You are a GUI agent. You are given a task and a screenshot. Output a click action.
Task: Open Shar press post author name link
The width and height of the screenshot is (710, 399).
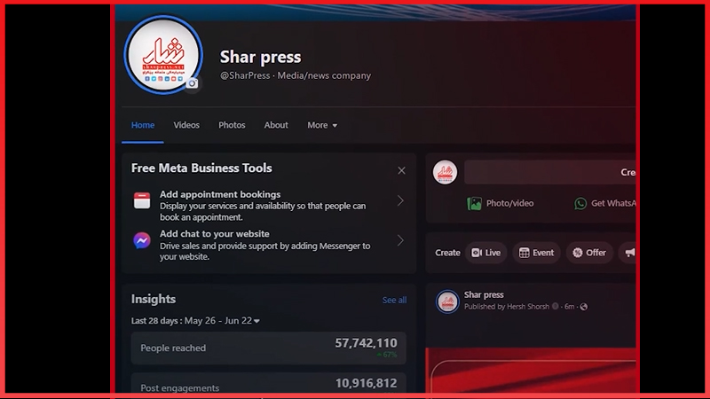tap(484, 295)
